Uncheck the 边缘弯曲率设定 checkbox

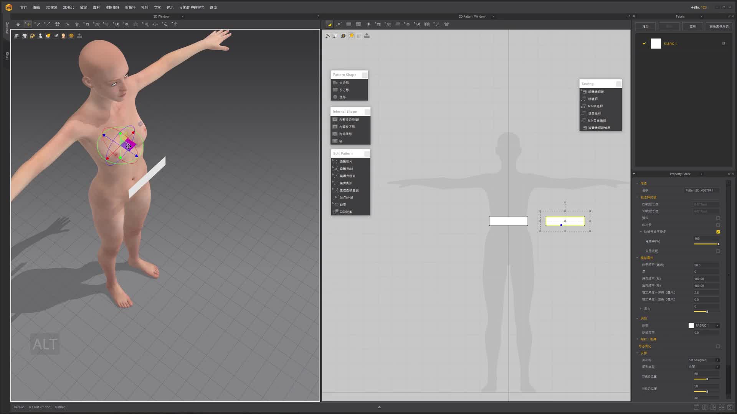(x=718, y=232)
